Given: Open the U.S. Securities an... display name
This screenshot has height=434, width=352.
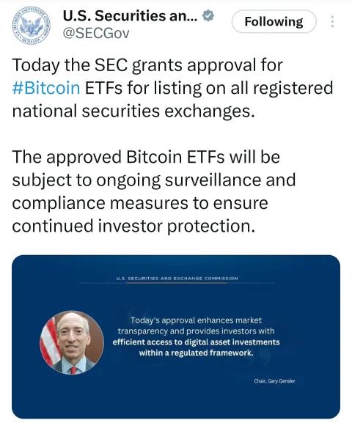Looking at the screenshot, I should [x=130, y=16].
